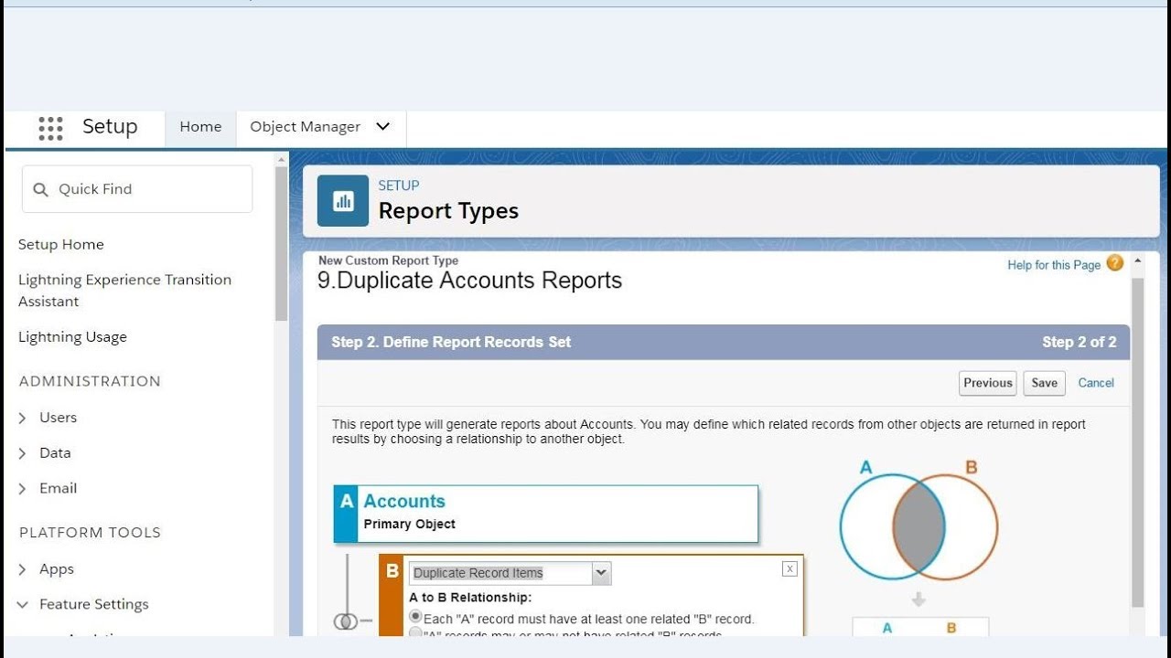Open Help for this Page link

tap(1054, 265)
